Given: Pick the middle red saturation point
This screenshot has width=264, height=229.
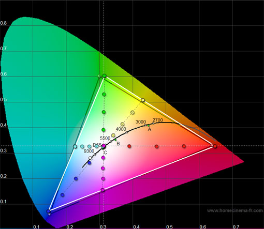Looking at the screenshot, I should pyautogui.click(x=156, y=146).
